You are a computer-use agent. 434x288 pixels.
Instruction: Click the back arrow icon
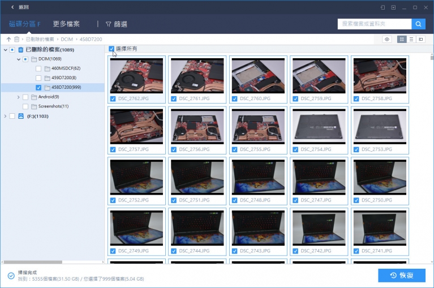12,7
